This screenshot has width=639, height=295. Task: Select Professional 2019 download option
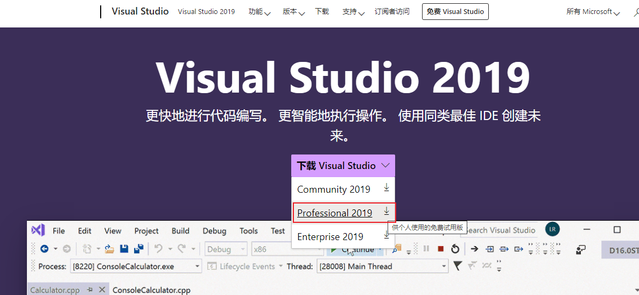335,213
